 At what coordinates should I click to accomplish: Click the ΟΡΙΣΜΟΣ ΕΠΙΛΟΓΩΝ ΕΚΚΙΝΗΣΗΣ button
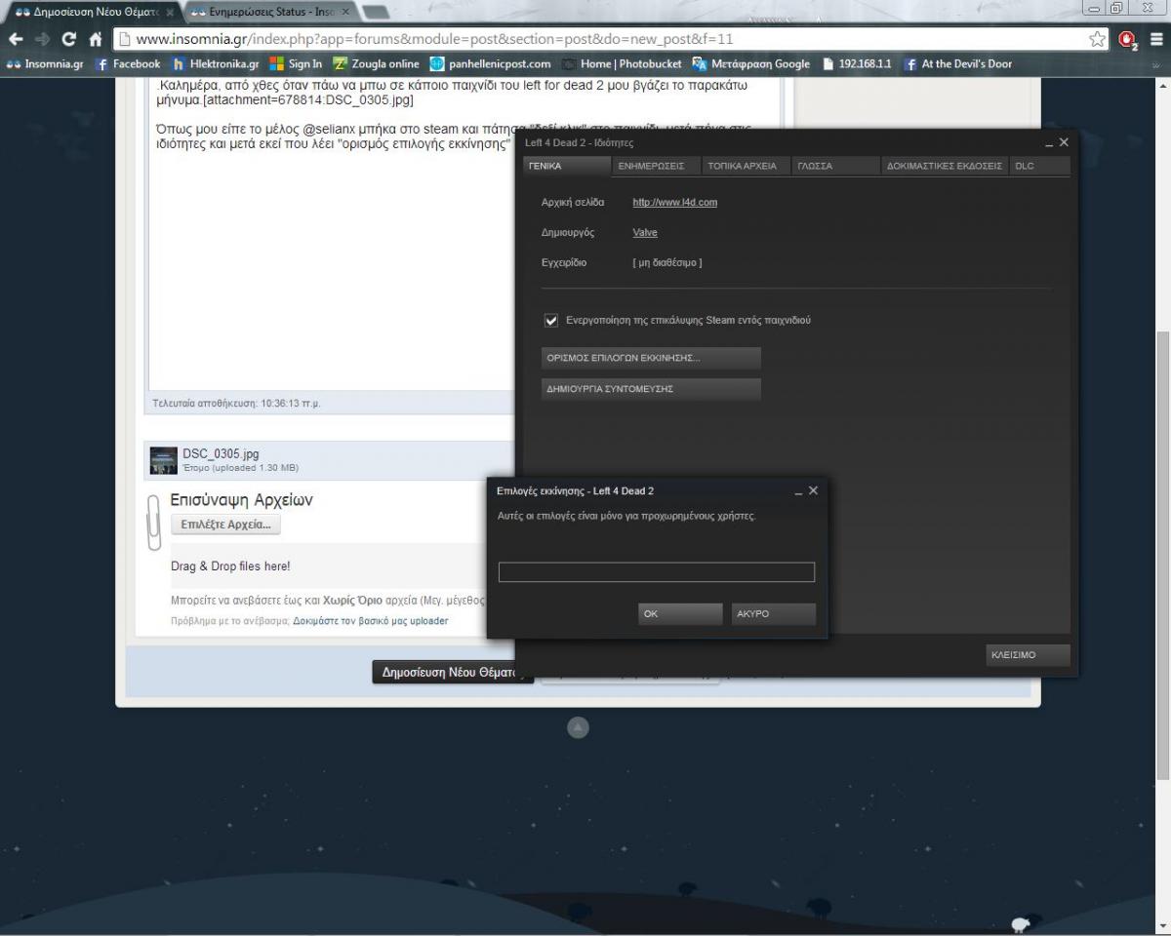click(x=651, y=358)
